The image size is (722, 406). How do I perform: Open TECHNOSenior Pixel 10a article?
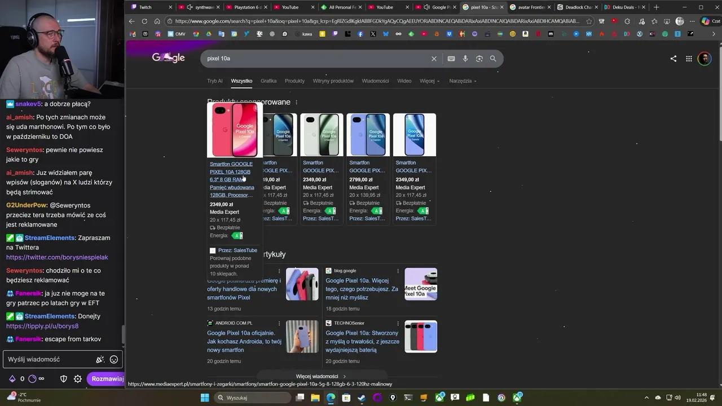click(362, 341)
